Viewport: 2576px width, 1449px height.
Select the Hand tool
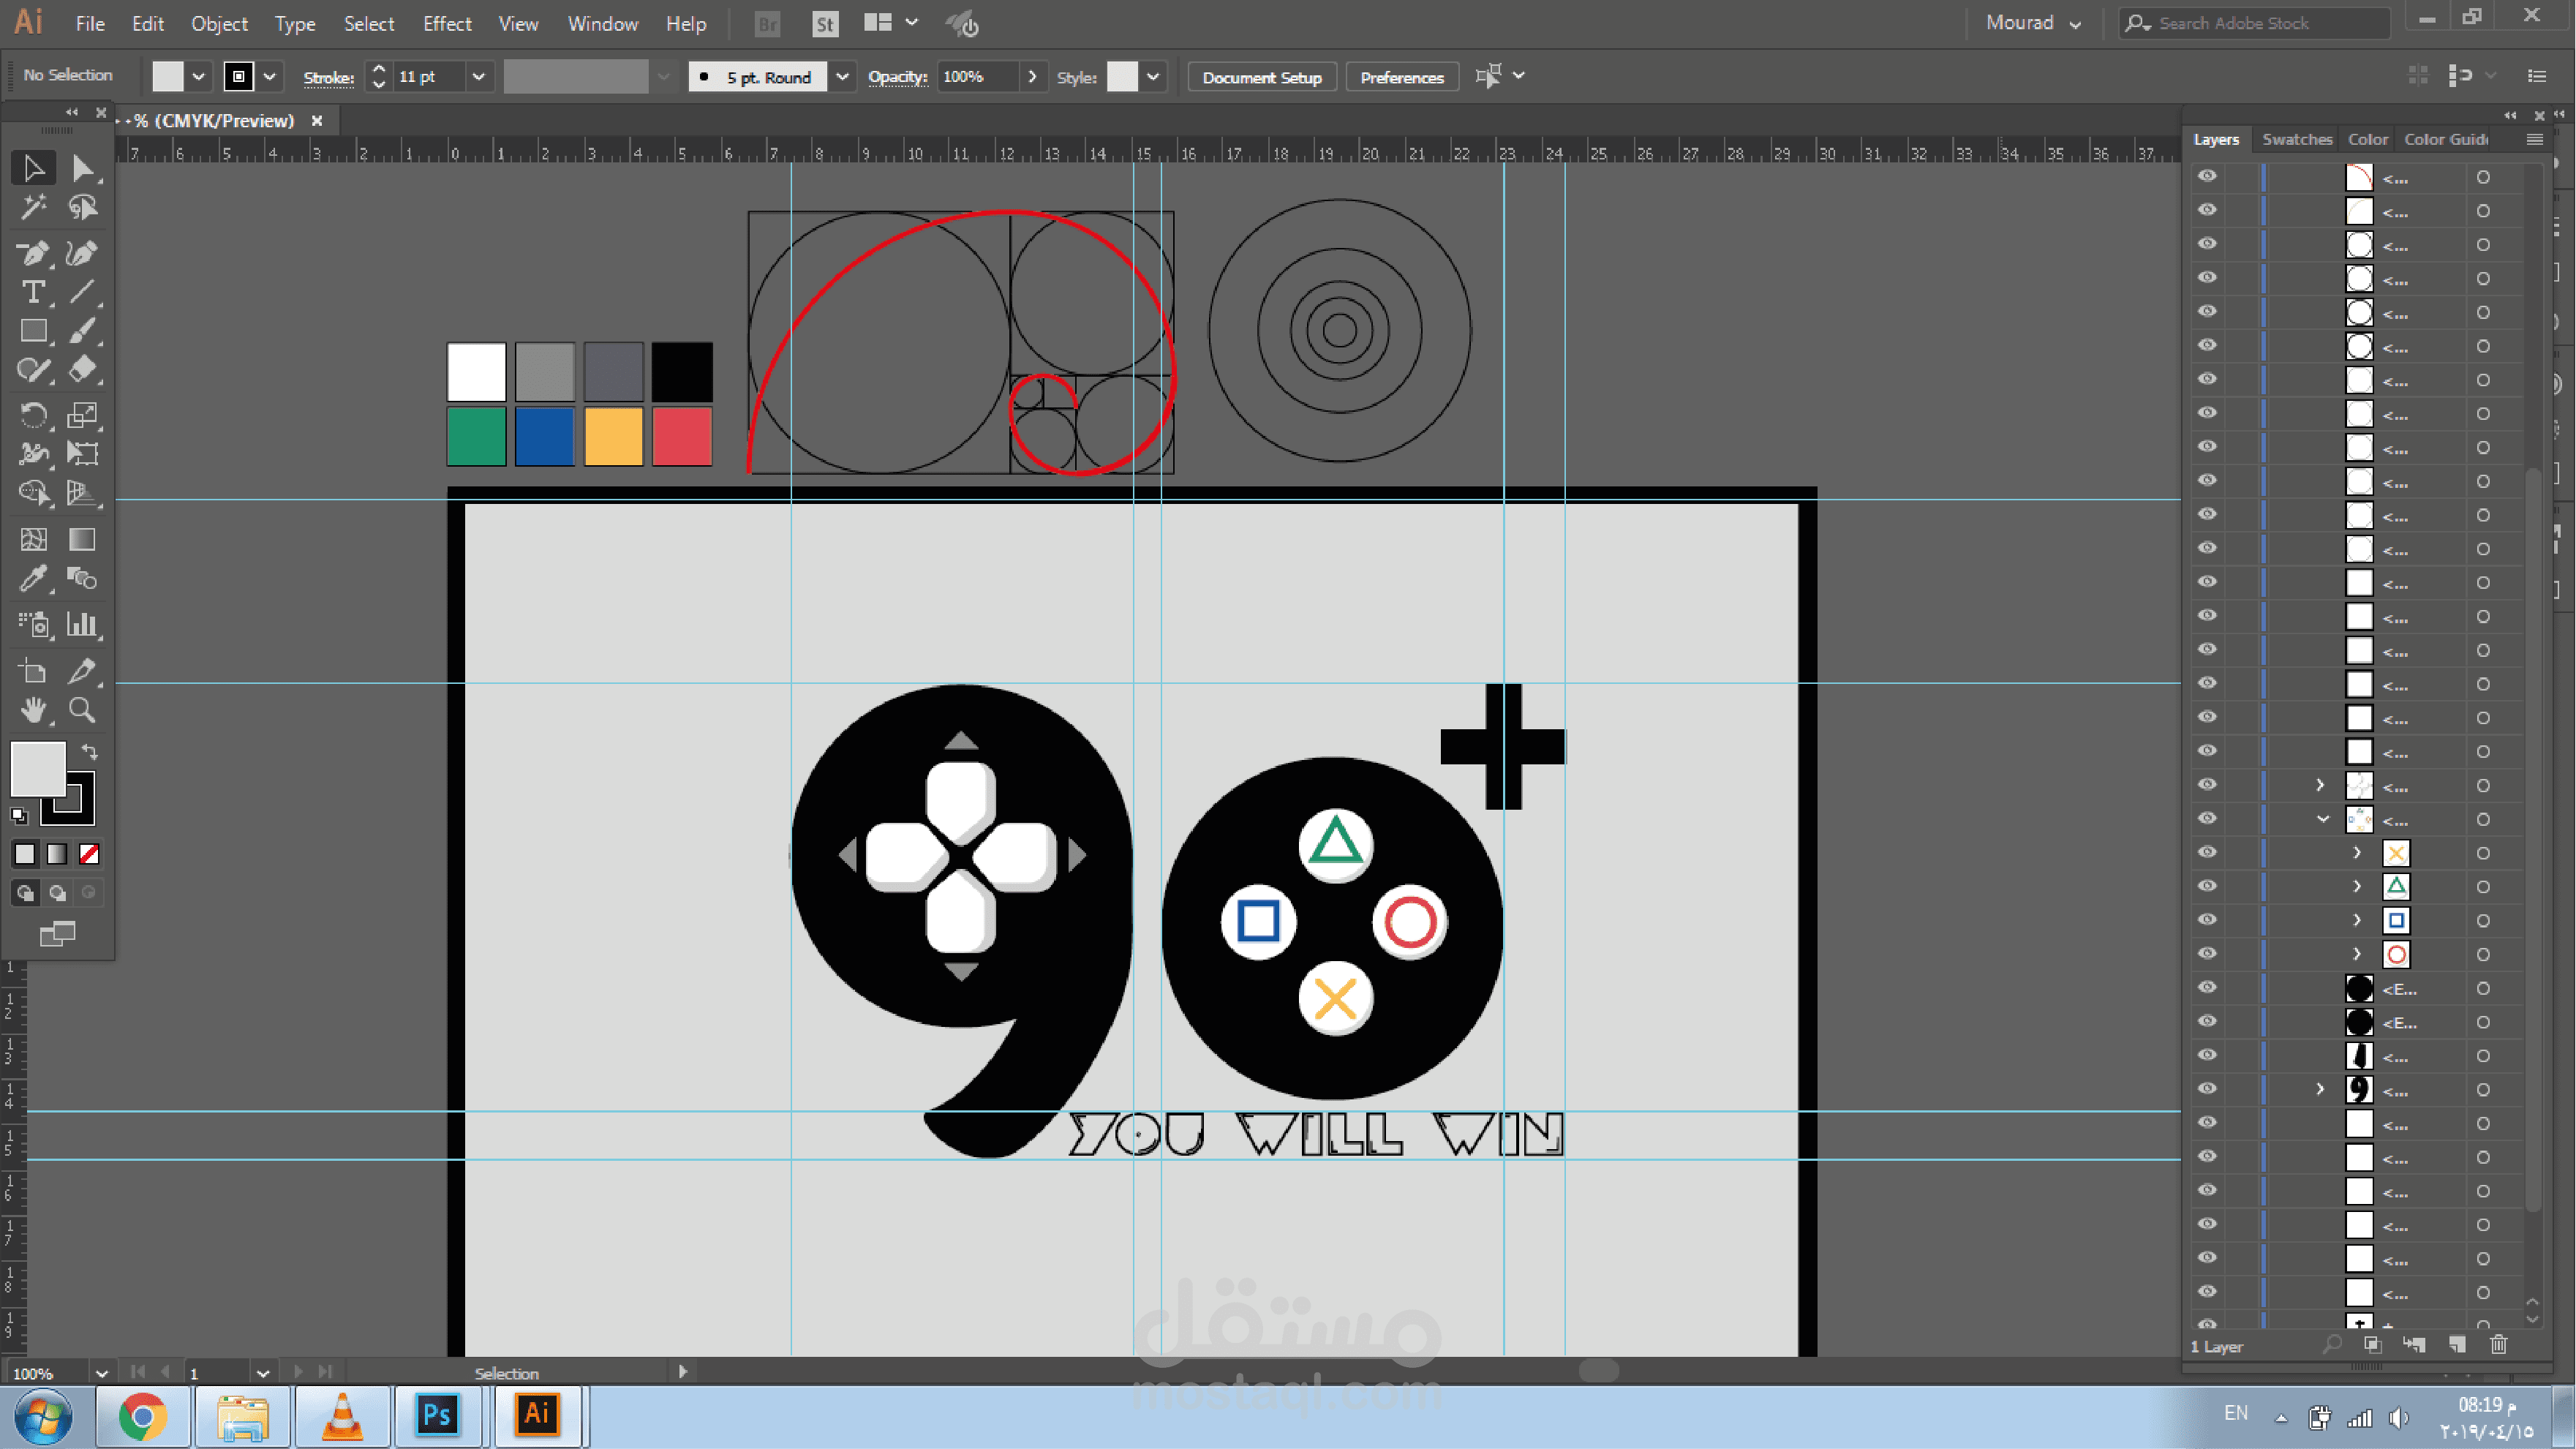(x=33, y=710)
